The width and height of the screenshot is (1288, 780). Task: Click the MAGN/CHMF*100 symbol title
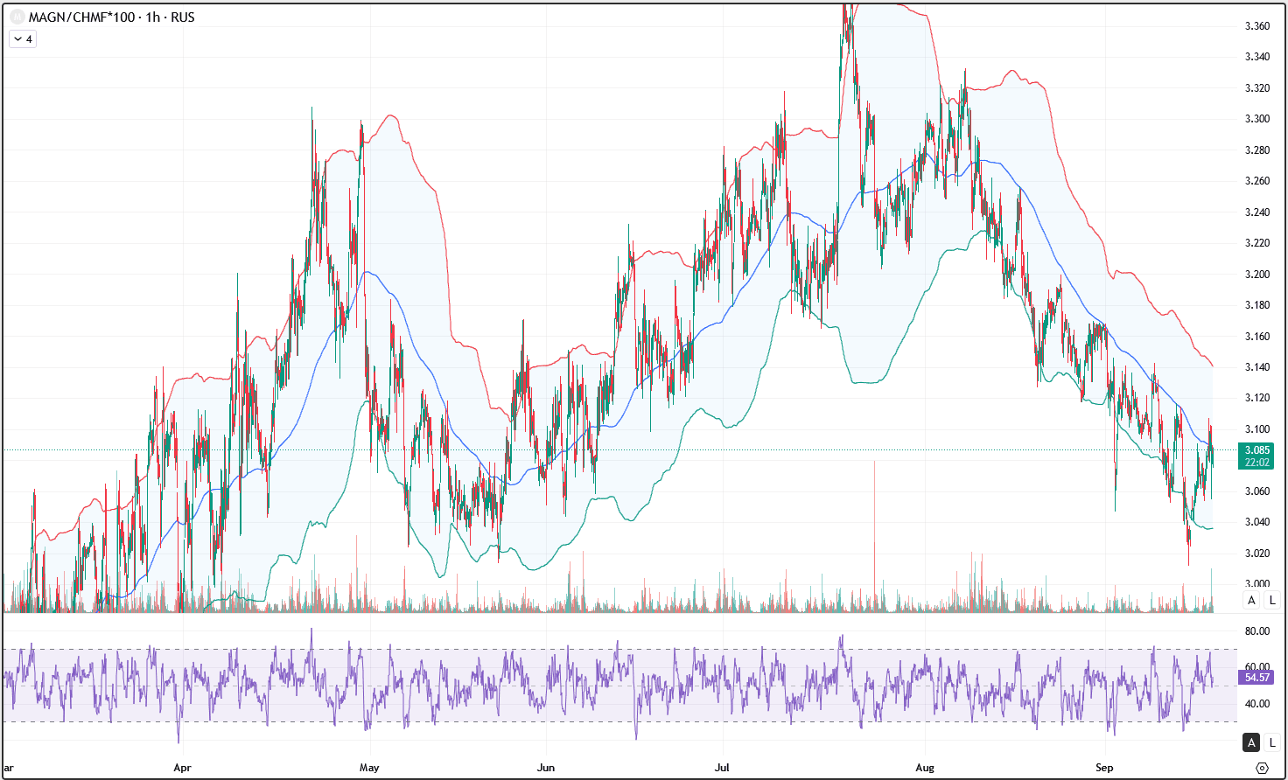81,17
